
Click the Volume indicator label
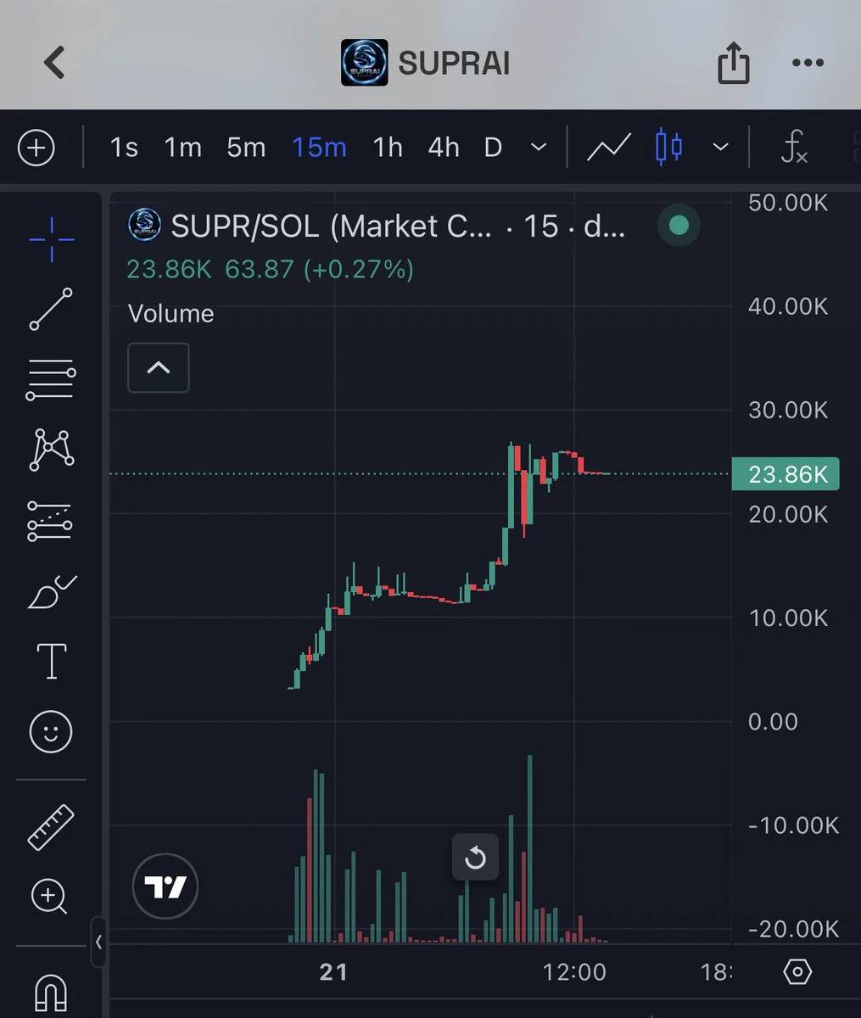click(x=171, y=314)
